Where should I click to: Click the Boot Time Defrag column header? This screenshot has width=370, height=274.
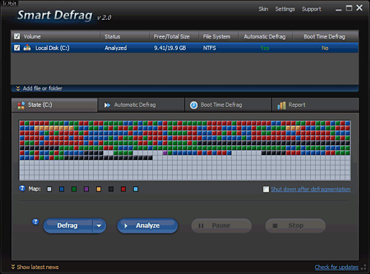(325, 36)
